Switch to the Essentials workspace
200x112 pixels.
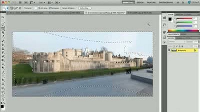(x=128, y=2)
